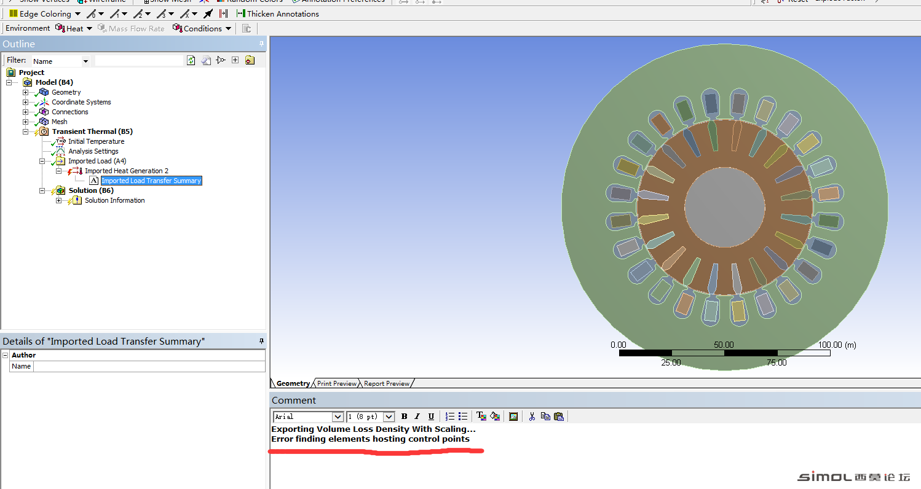
Task: Switch to the Print Preview tab
Action: (336, 383)
